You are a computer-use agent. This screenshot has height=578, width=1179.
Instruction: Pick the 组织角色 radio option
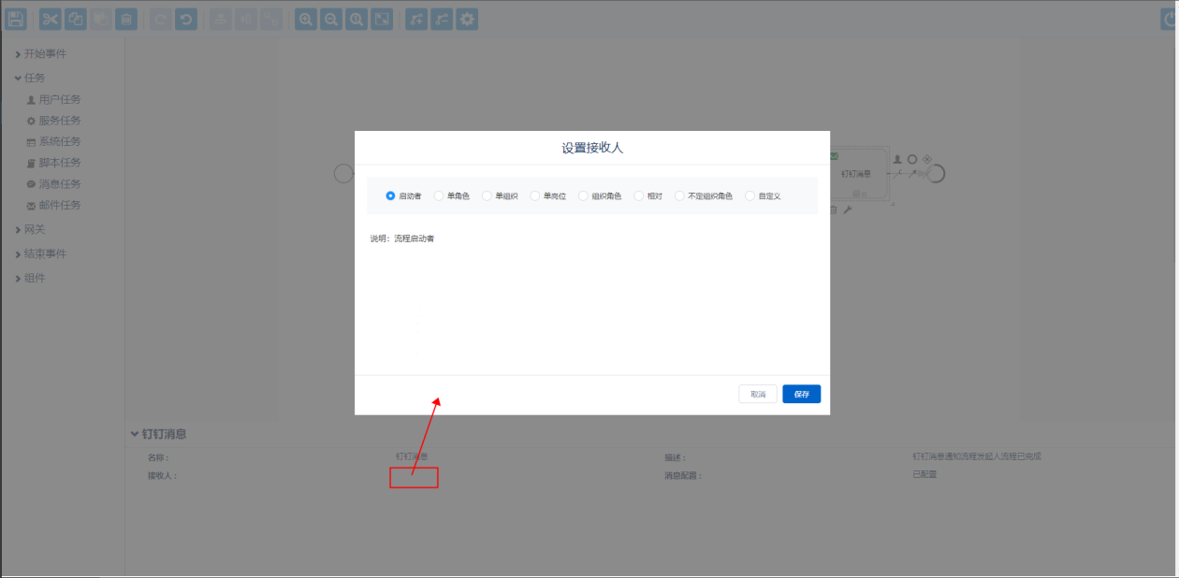(x=583, y=196)
